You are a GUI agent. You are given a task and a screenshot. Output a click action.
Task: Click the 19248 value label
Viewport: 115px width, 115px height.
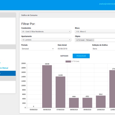47,64
